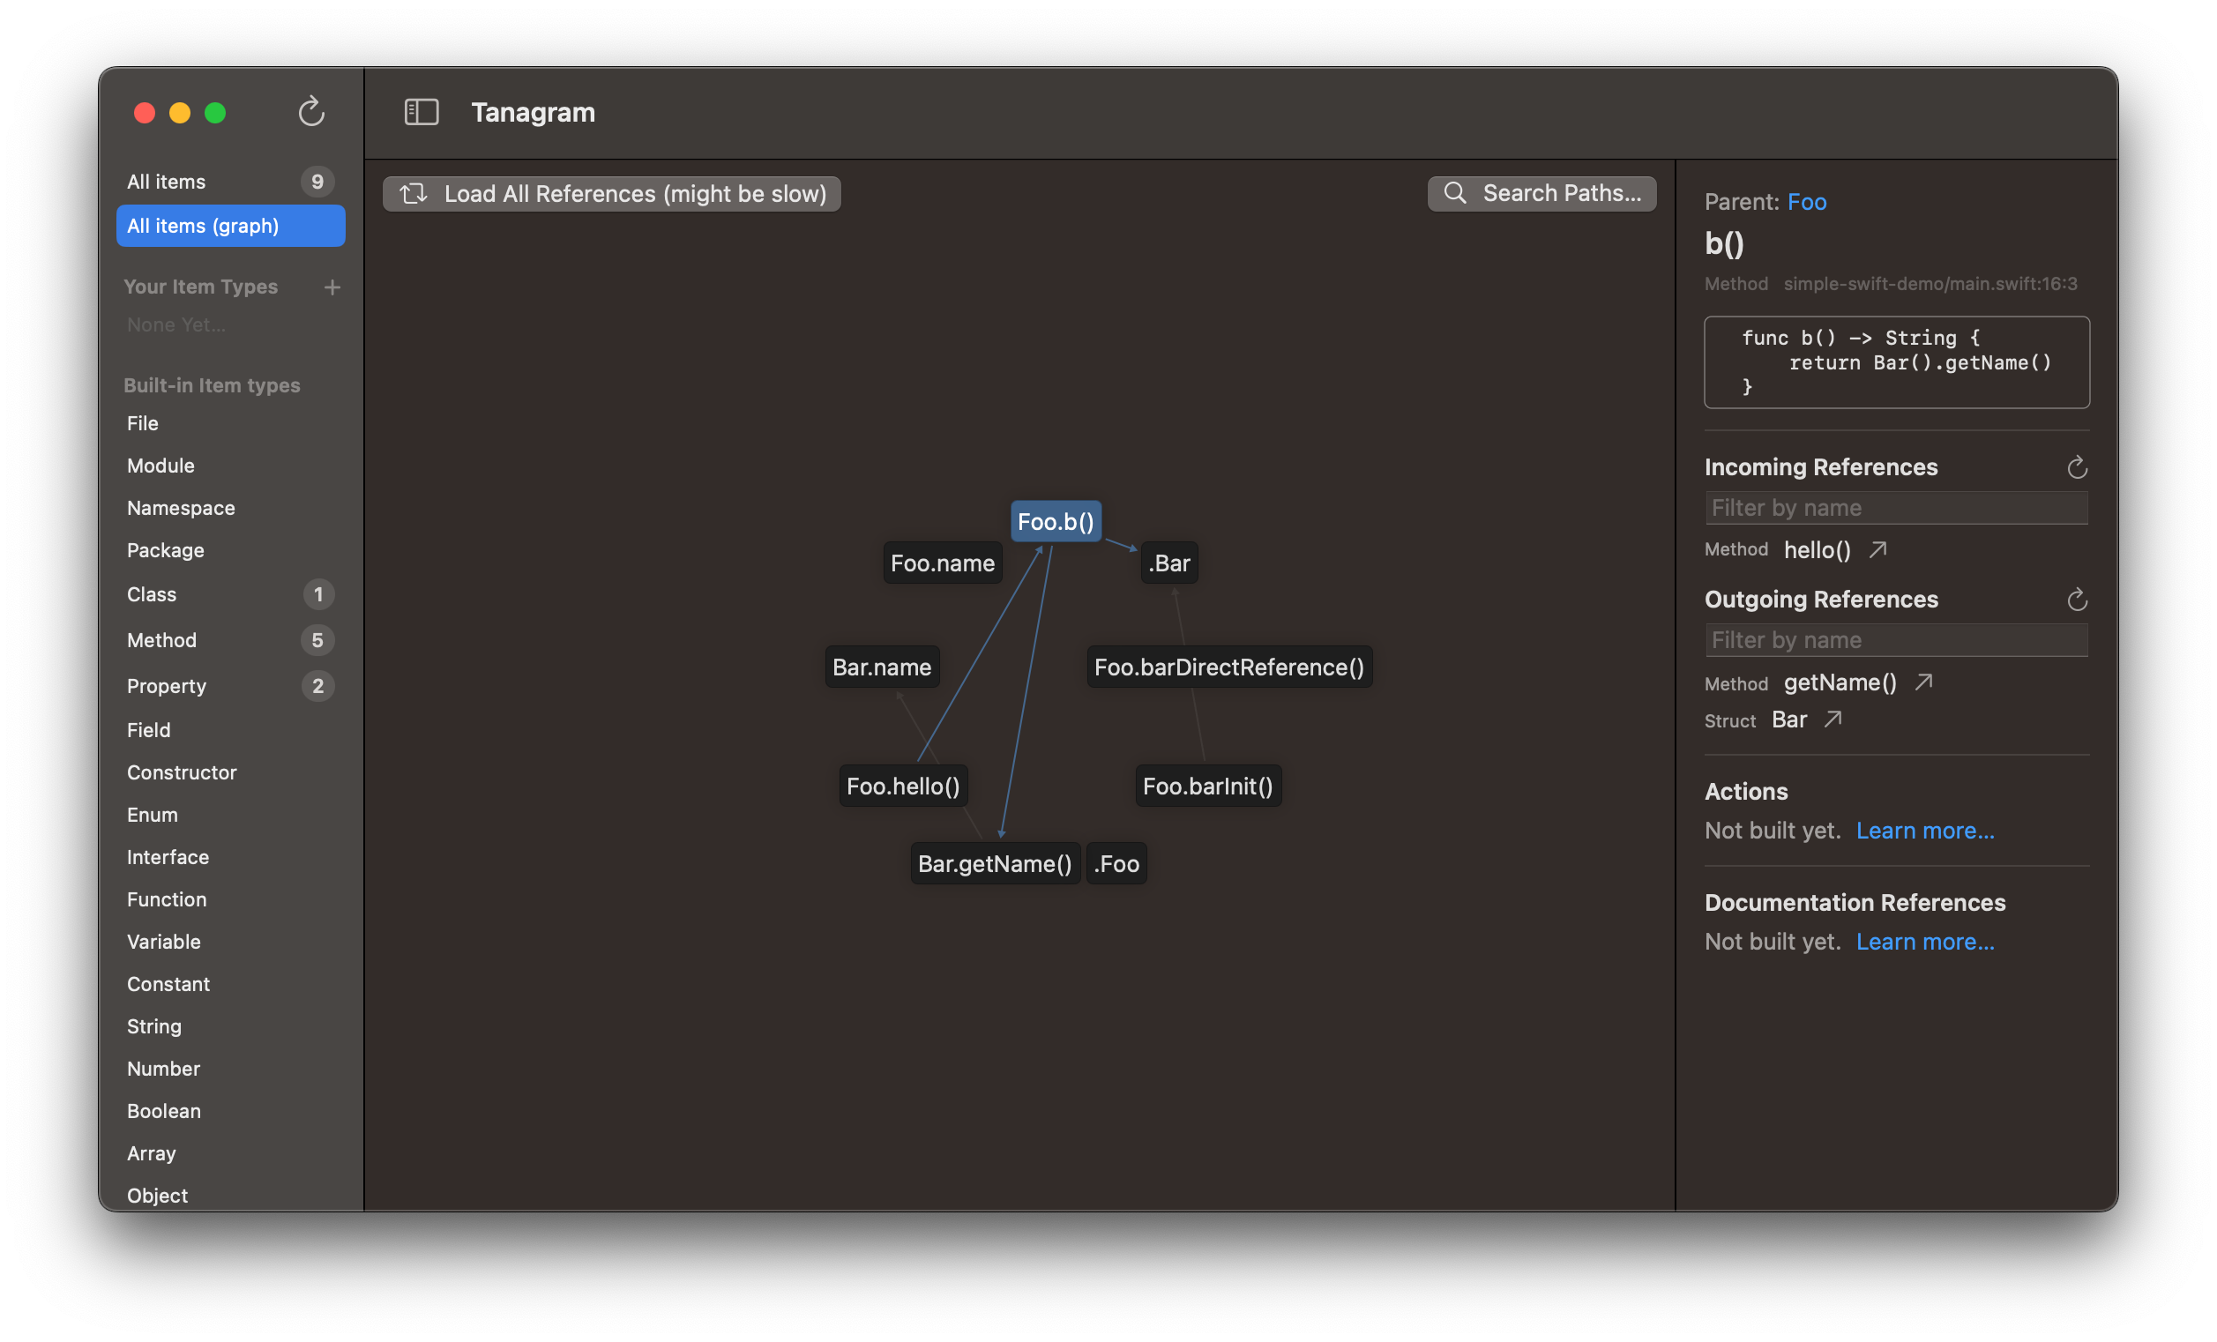
Task: Click Learn more link under Documentation References
Action: [1924, 938]
